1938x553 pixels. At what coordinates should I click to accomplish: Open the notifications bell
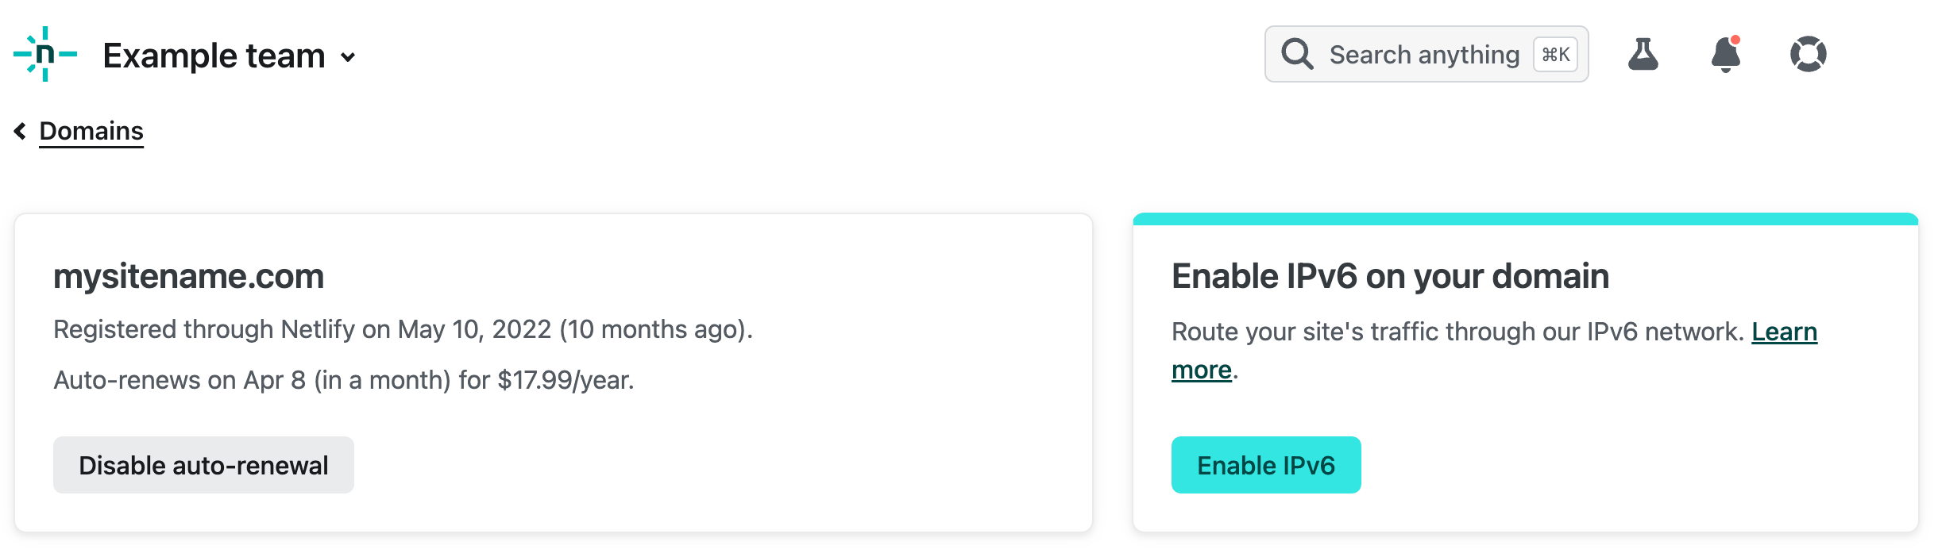[1725, 56]
